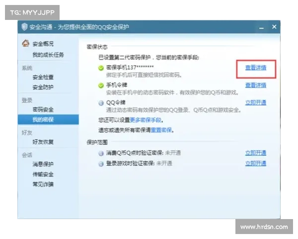Click the QQ令牌 heading text
The width and height of the screenshot is (298, 239).
[116, 103]
